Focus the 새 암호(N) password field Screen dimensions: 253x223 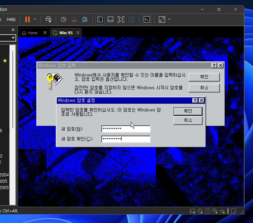(x=126, y=129)
